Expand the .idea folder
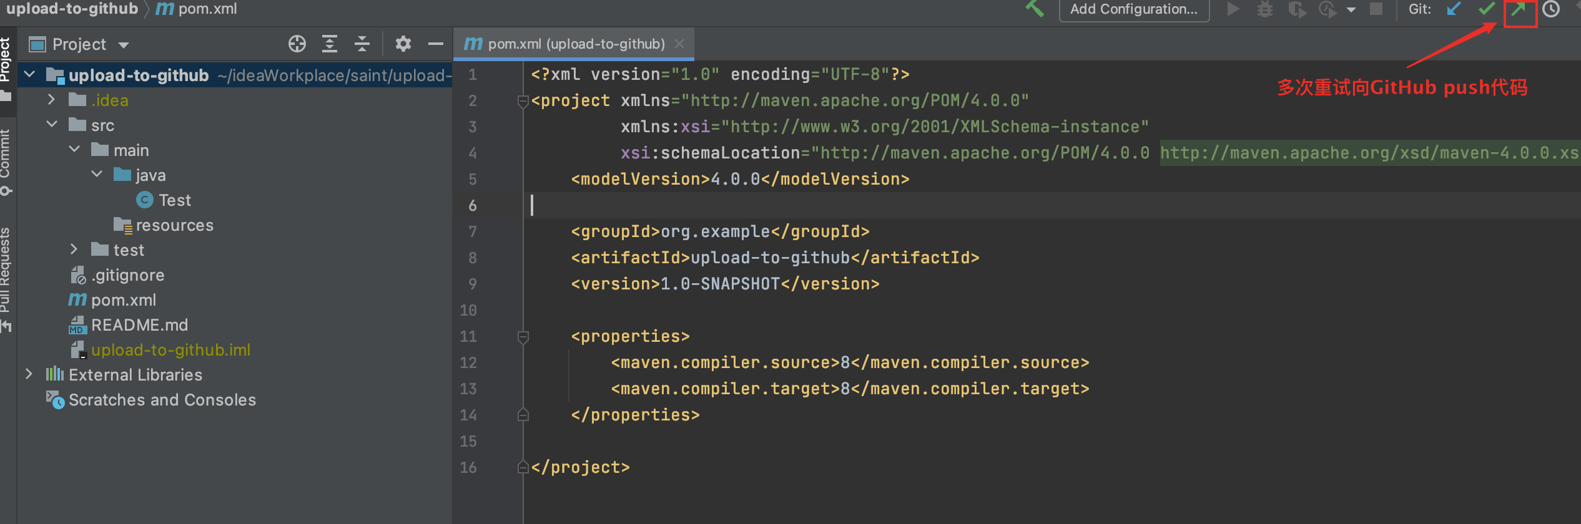This screenshot has height=524, width=1581. [52, 100]
